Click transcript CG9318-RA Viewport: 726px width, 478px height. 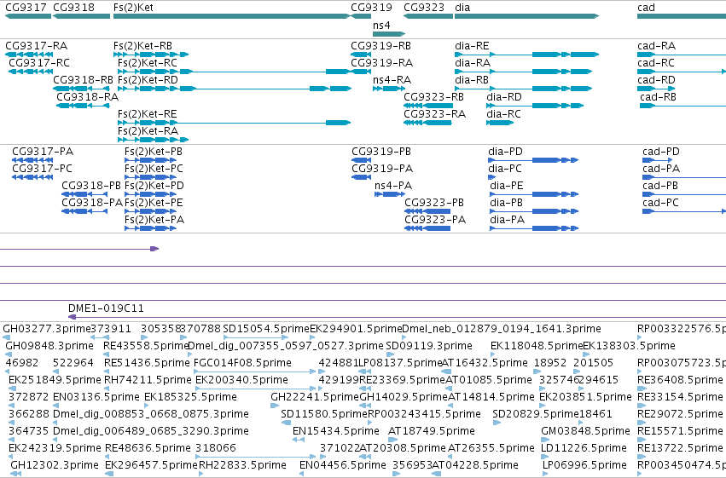pos(88,97)
